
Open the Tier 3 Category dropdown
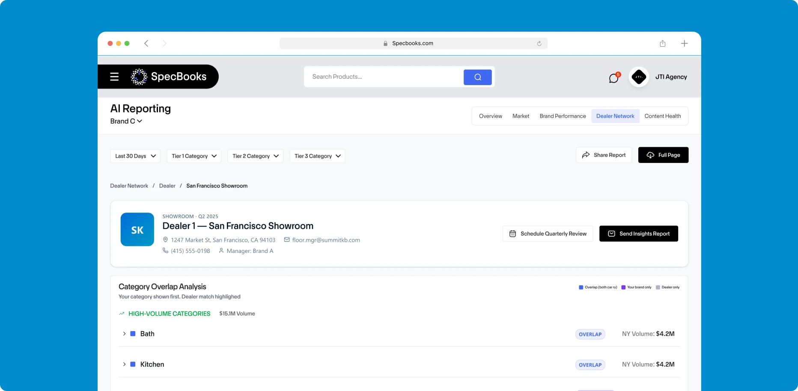click(317, 156)
